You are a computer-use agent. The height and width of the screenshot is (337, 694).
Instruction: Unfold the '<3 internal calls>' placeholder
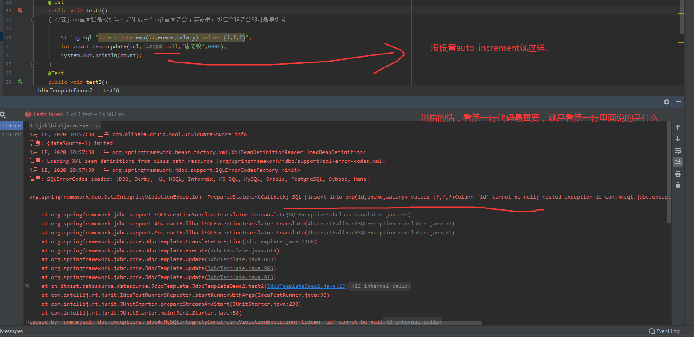[414, 322]
